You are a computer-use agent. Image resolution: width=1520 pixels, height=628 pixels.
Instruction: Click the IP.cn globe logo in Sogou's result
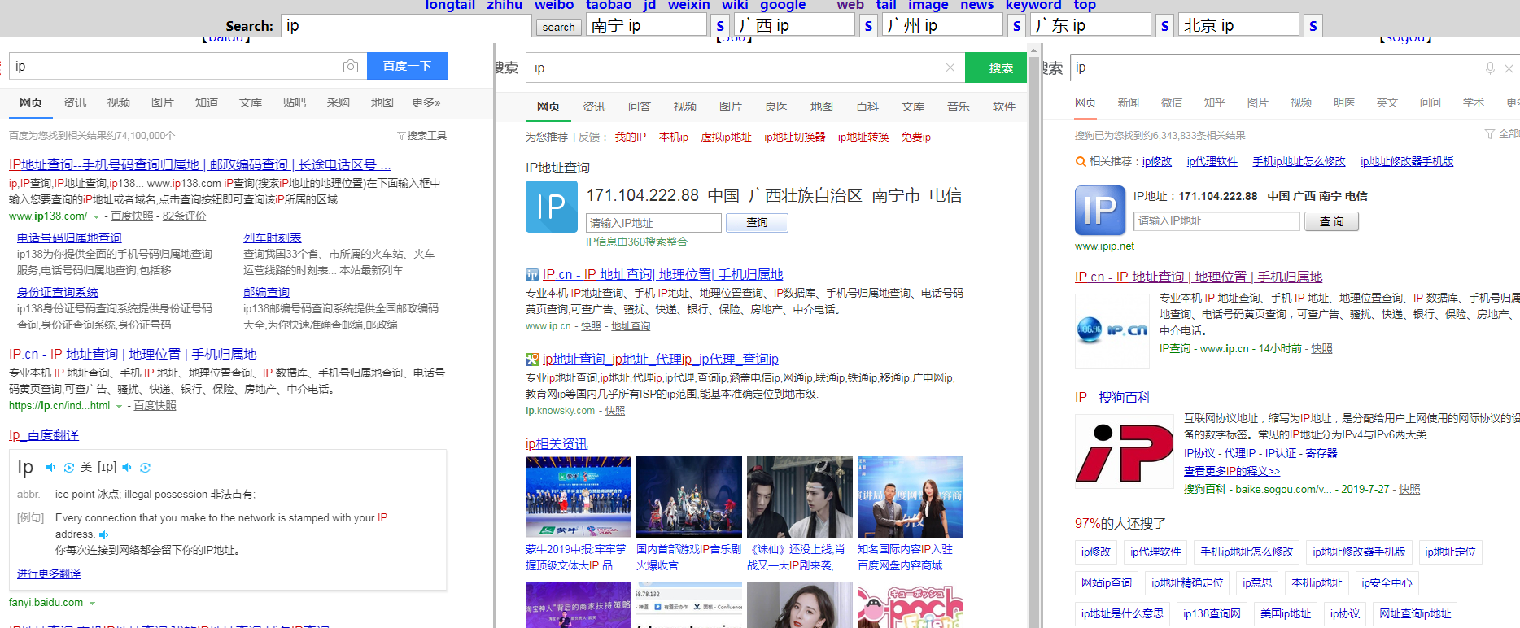pyautogui.click(x=1112, y=330)
